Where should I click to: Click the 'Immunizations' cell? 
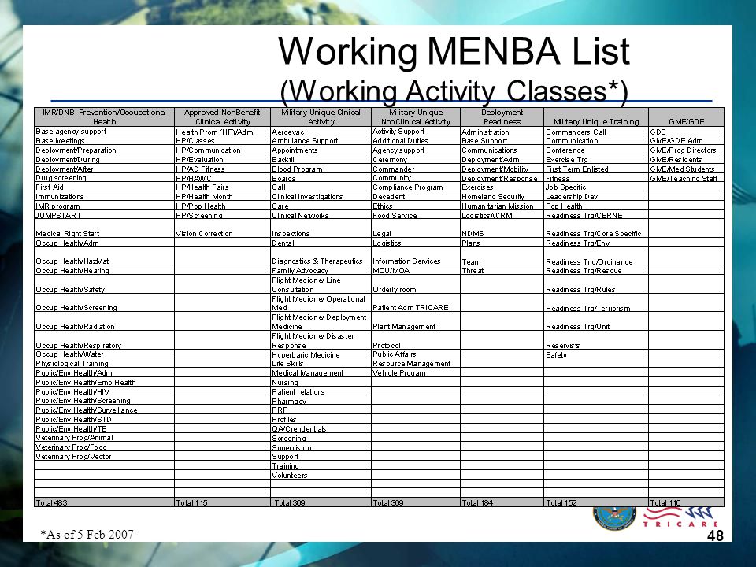click(x=104, y=197)
